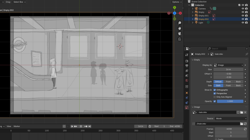
Task: Hide Camera in viewport via eye icon
Action: click(x=243, y=9)
